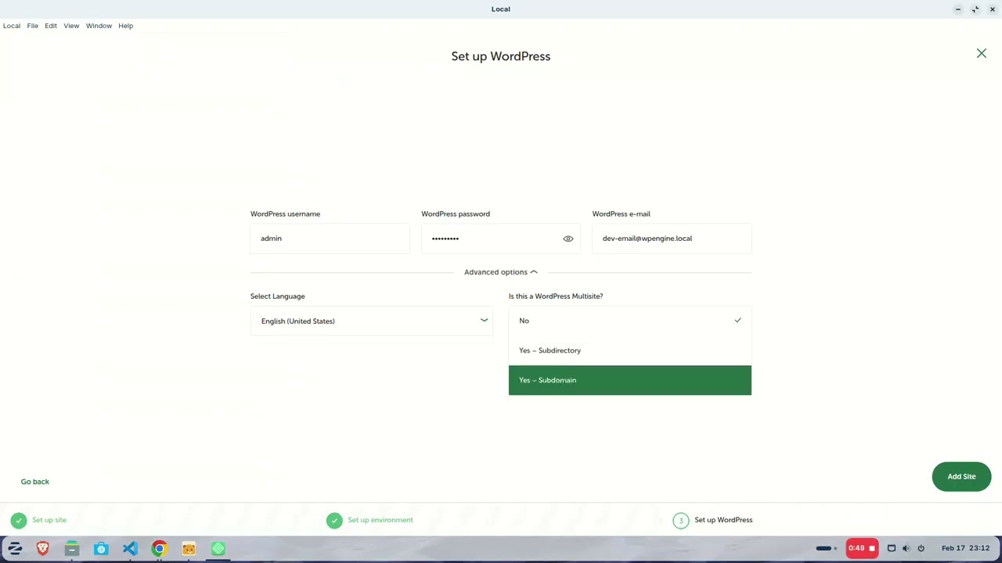
Task: Open the Zorin start menu
Action: (15, 548)
